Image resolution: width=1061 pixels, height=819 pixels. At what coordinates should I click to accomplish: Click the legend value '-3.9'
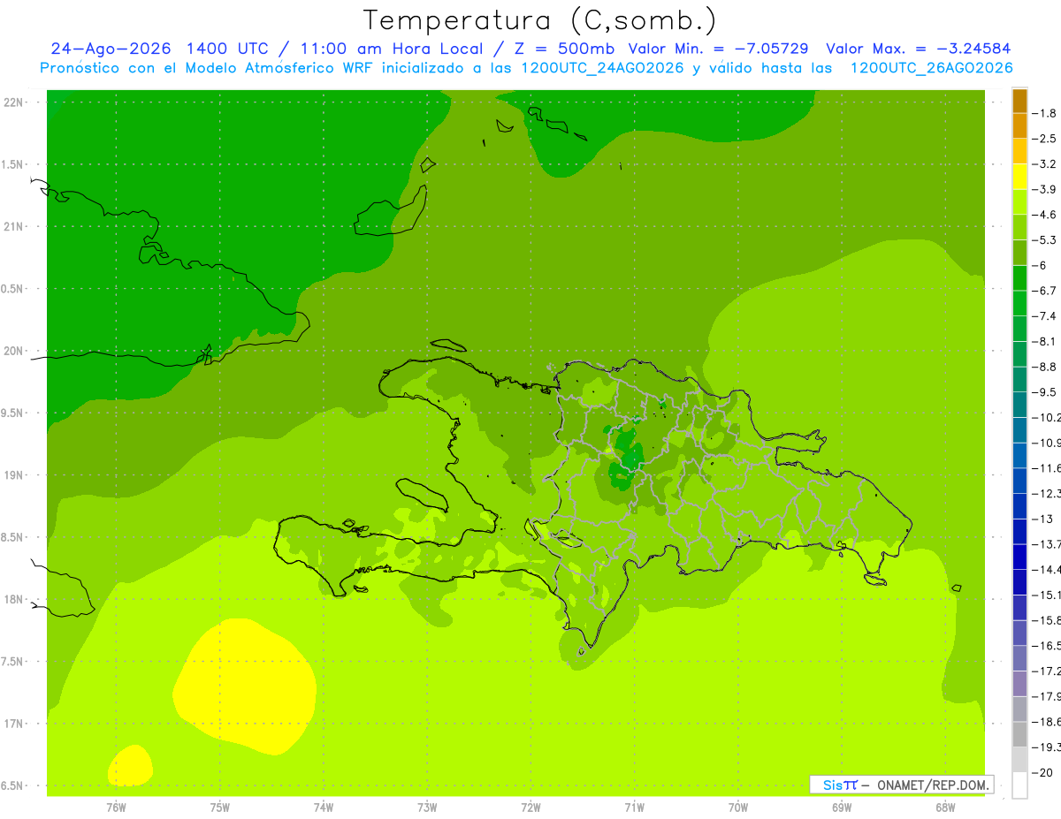coord(1044,189)
